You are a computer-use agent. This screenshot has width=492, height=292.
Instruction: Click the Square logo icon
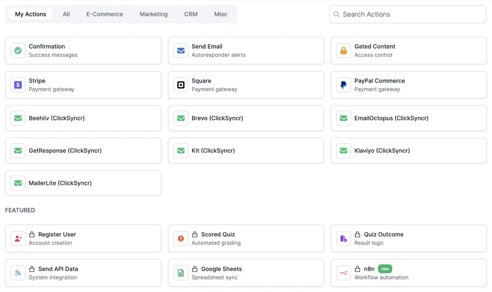pos(181,85)
